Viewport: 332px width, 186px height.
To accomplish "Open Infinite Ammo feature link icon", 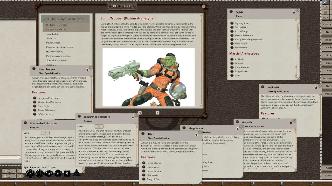I will click(x=34, y=114).
